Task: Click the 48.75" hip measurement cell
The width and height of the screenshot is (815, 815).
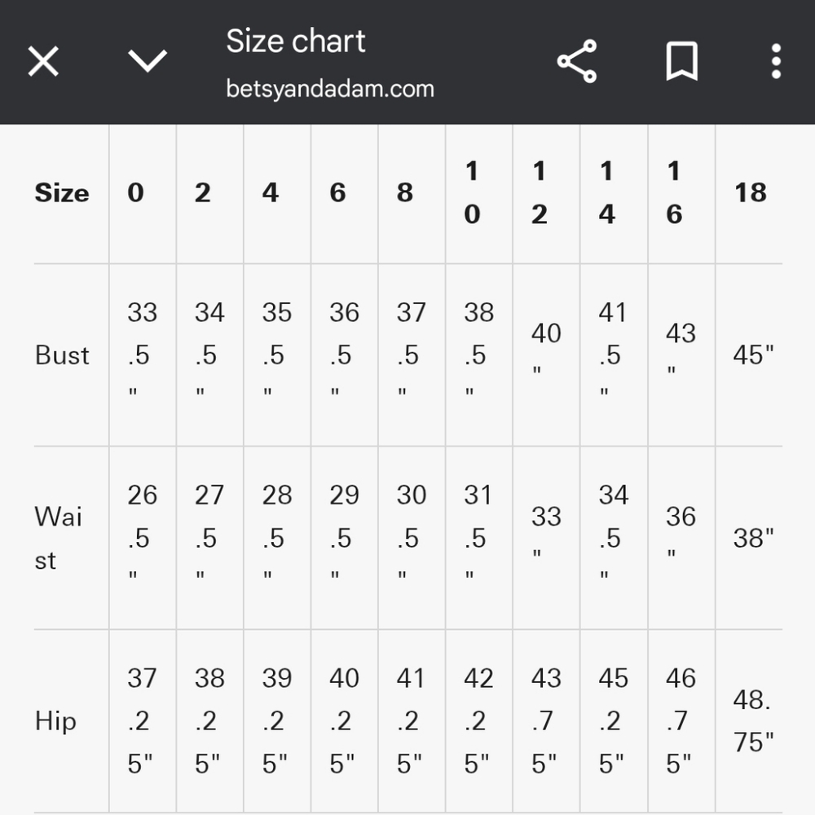Action: (753, 721)
